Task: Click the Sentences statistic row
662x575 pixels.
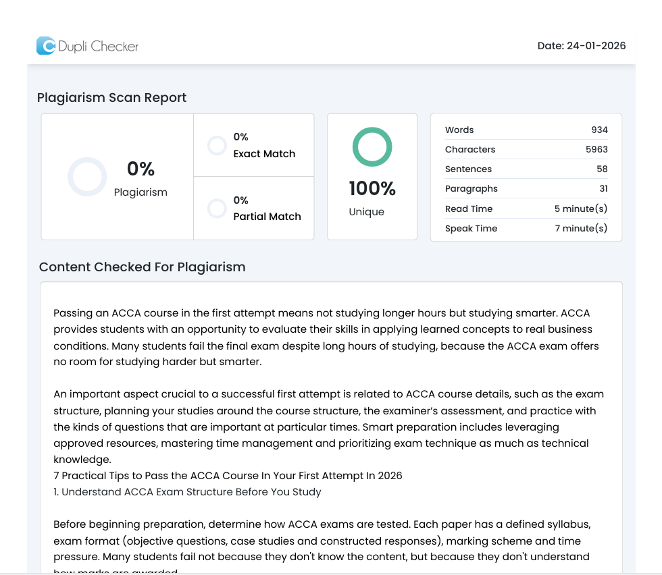Action: pyautogui.click(x=526, y=169)
